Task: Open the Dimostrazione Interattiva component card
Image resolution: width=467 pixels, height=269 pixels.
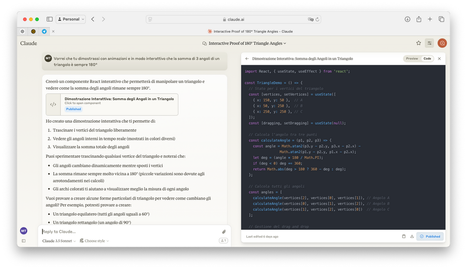Action: point(112,104)
